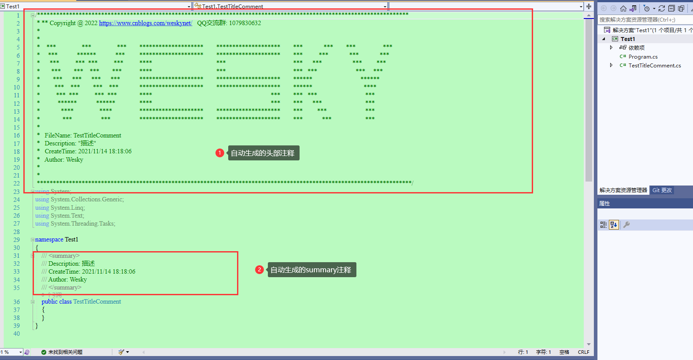This screenshot has height=360, width=693.
Task: Collapse the namespace Test1 outline
Action: [x=33, y=240]
